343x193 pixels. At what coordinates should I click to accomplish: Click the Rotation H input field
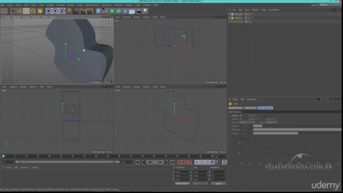click(218, 172)
